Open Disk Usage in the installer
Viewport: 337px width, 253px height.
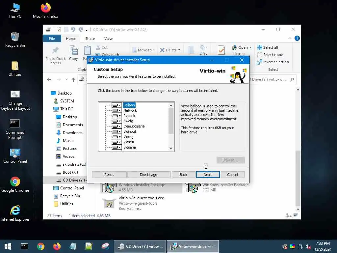(148, 175)
